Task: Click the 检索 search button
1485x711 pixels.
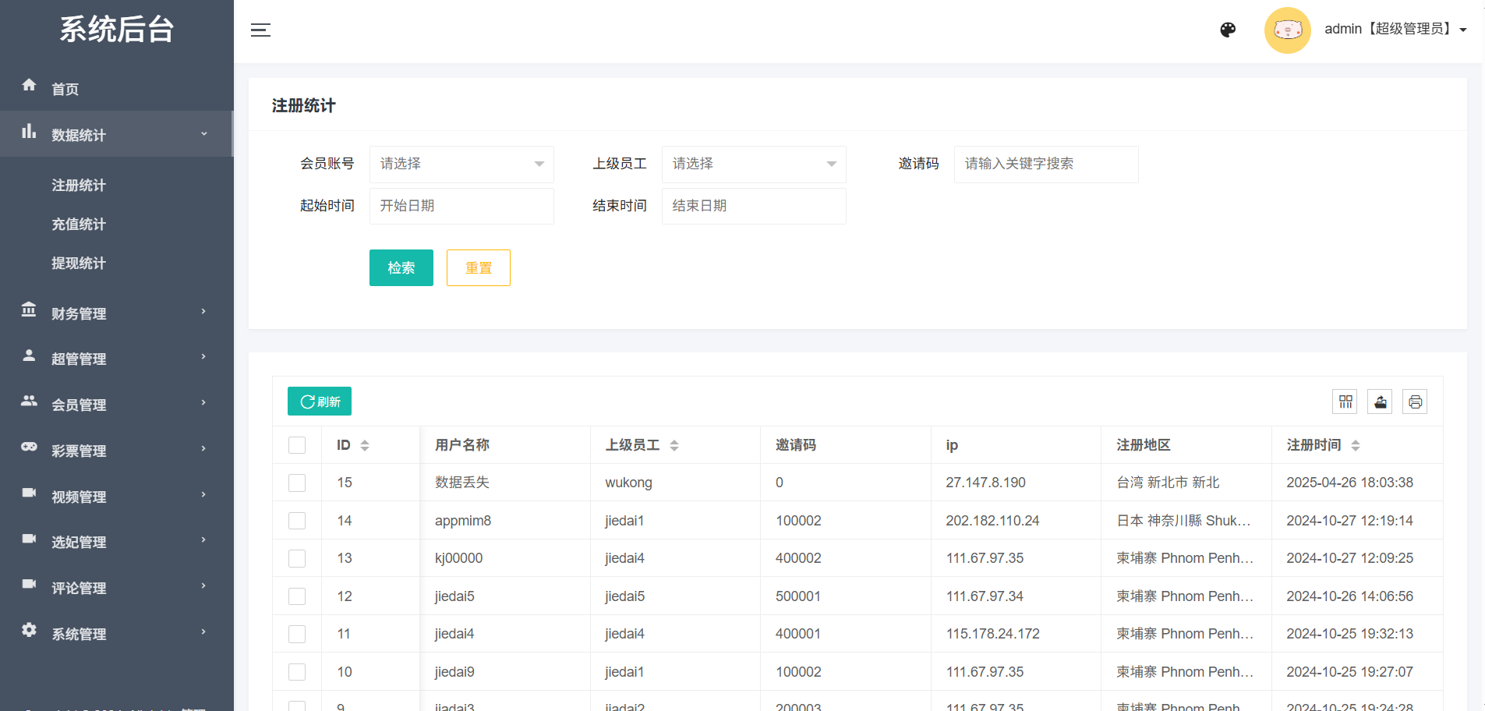Action: coord(401,268)
